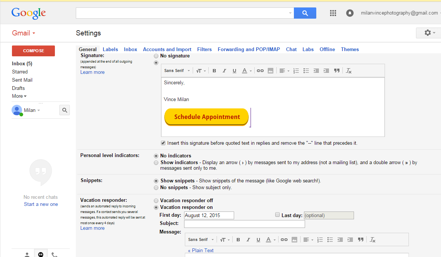Toggle italic in vacation message toolbar
Image resolution: width=441 pixels, height=257 pixels.
pyautogui.click(x=248, y=239)
